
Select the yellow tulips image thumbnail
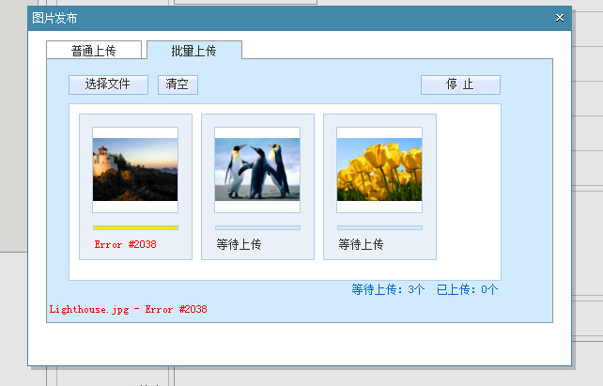(x=379, y=170)
